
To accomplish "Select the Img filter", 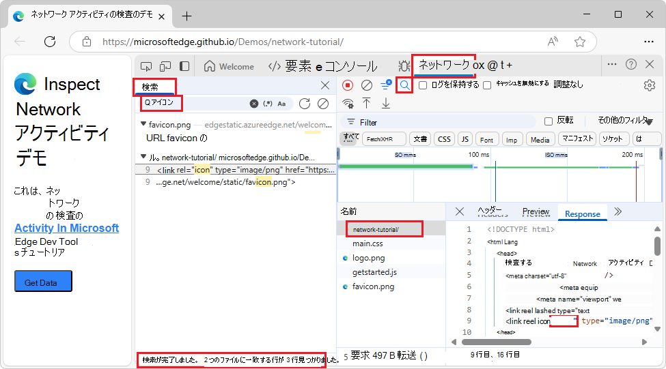I will 512,140.
